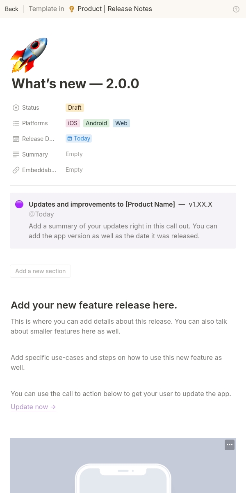Open the image's three-dot options menu
246x493 pixels.
click(230, 445)
